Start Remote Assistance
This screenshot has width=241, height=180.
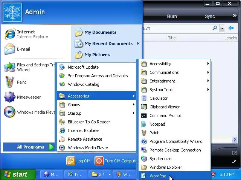coord(96,139)
